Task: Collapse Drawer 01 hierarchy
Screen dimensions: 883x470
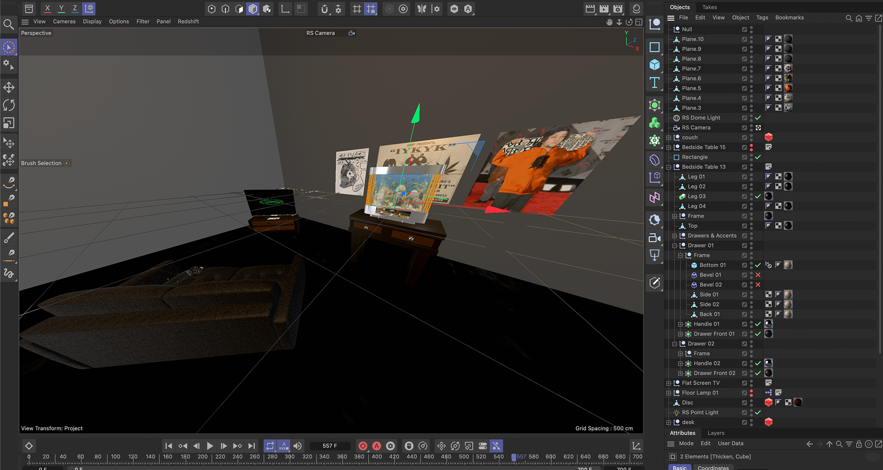Action: tap(675, 246)
